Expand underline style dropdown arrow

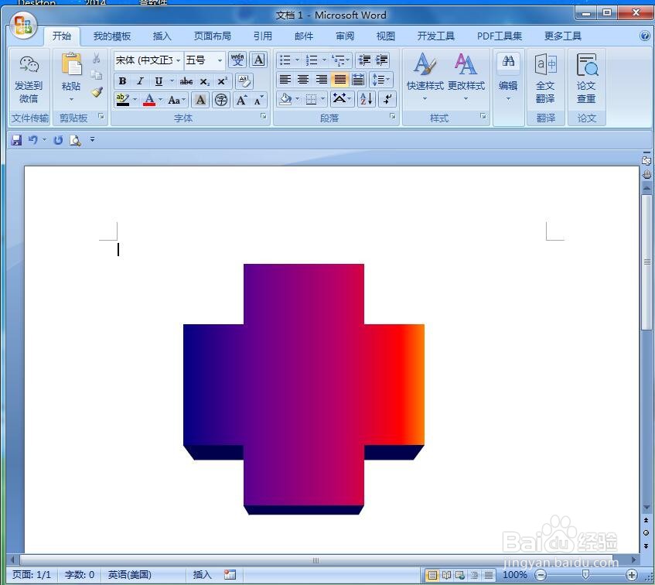172,81
